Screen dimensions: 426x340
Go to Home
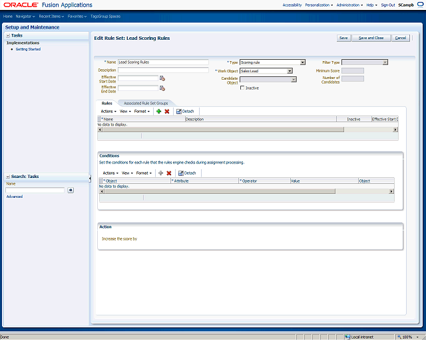point(7,16)
